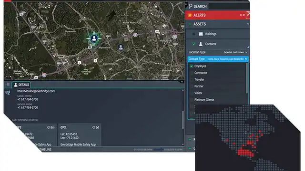
Task: Check the Traveler contact type
Action: point(192,79)
